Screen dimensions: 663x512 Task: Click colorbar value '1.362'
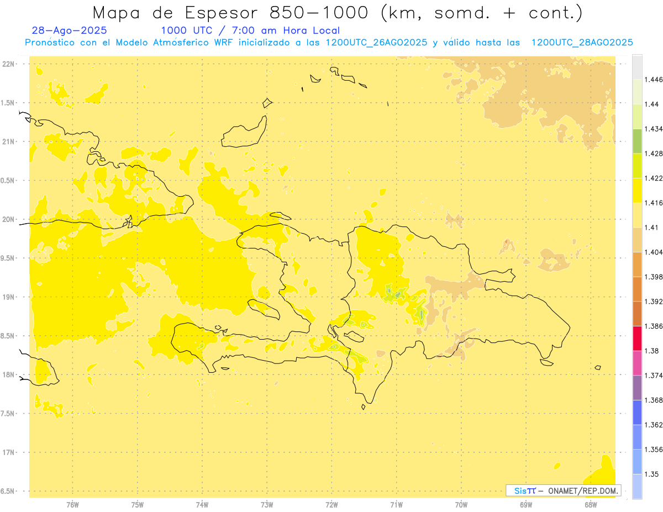[x=654, y=425]
